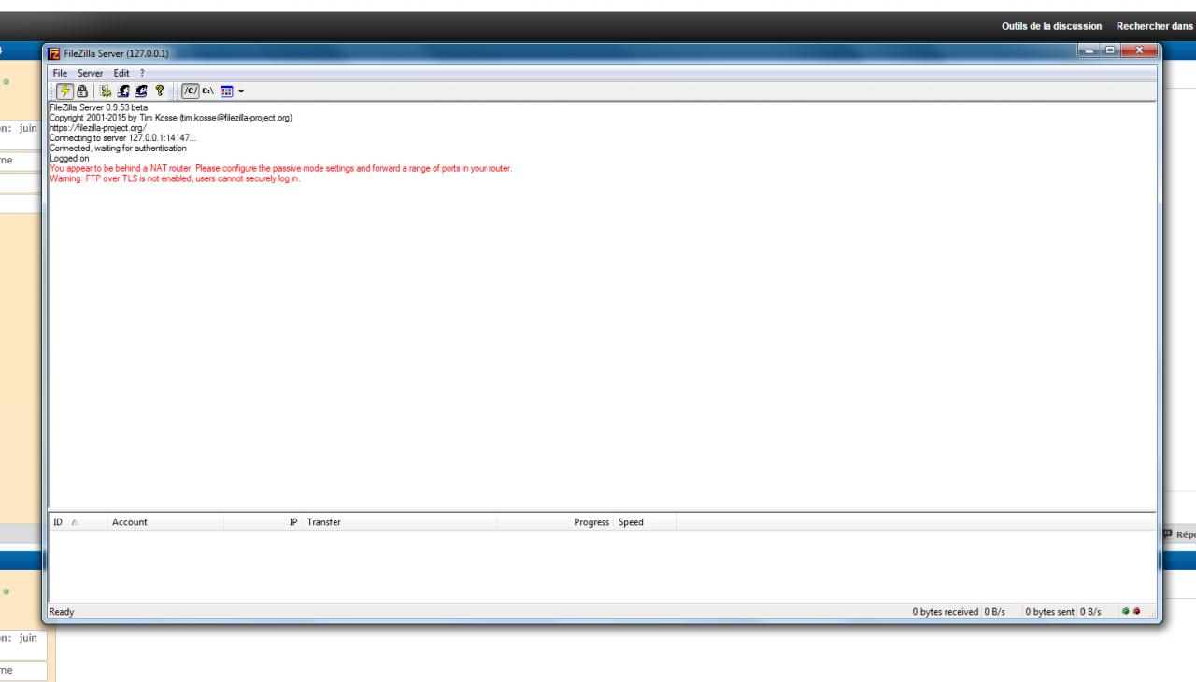Click the 'Logged on' log line
This screenshot has height=682, width=1196.
[69, 159]
